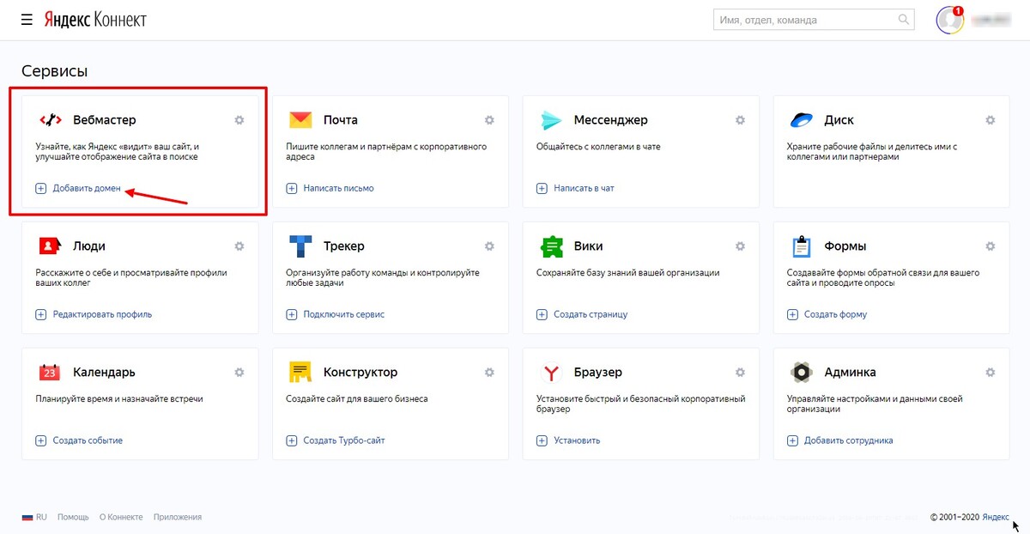Open the Трекер service title
The image size is (1030, 534).
[344, 246]
